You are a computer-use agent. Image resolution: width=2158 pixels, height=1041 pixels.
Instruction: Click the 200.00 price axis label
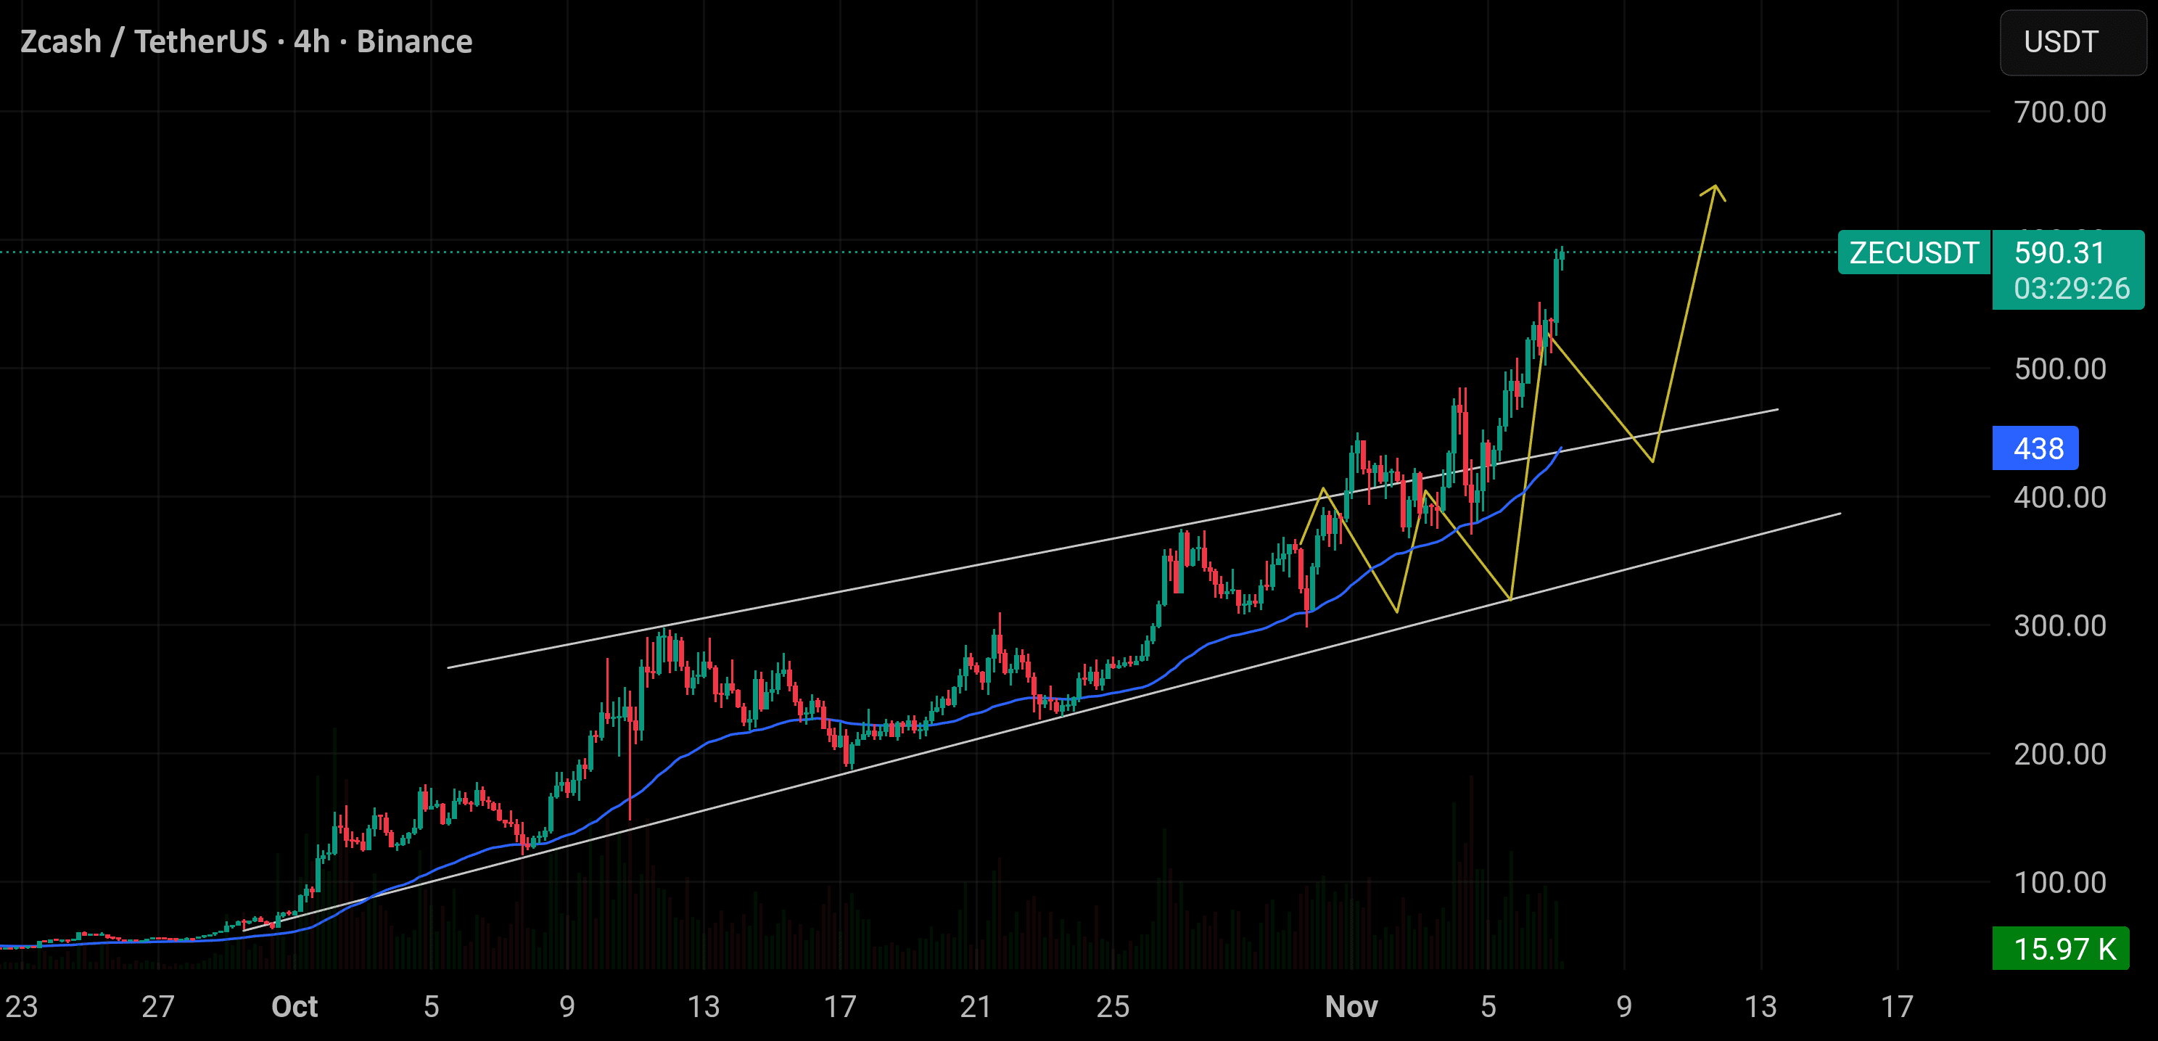pyautogui.click(x=2059, y=754)
